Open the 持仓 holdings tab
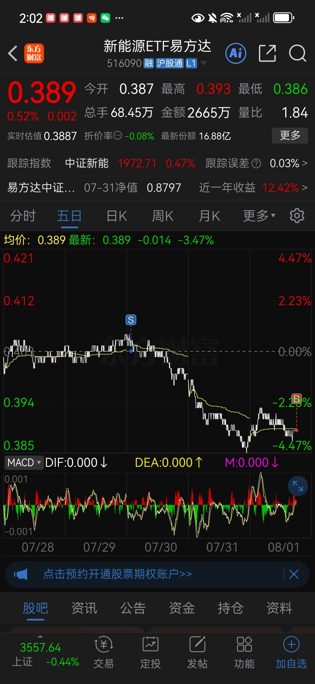315x684 pixels. tap(231, 608)
